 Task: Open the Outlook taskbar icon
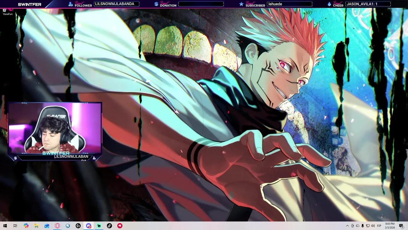(x=47, y=226)
